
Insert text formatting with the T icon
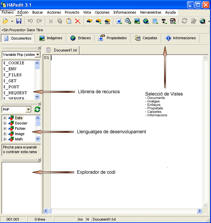tap(164, 21)
